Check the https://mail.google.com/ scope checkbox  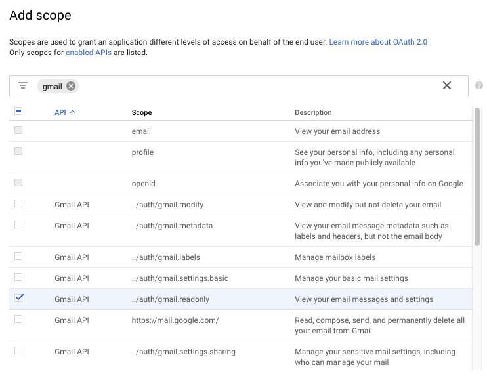(x=18, y=319)
